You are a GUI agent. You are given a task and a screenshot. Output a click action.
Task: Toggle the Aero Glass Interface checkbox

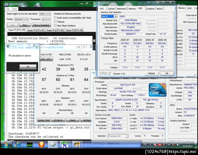(55, 25)
